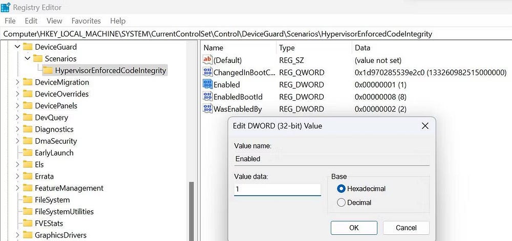Click the FileSystemUtilities folder icon
This screenshot has width=512, height=241.
(x=28, y=212)
